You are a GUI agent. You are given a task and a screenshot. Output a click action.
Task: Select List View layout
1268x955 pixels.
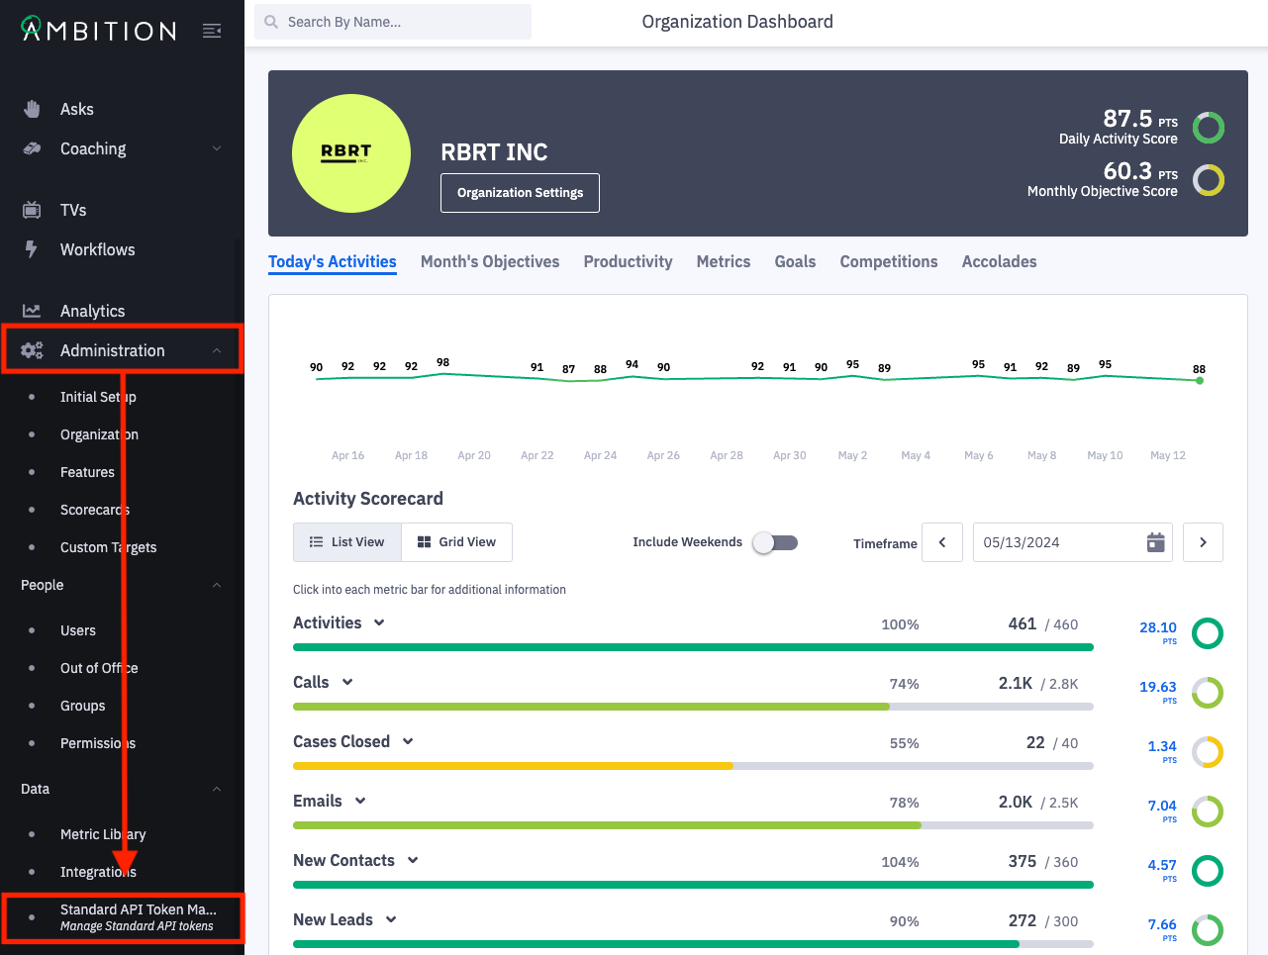coord(347,542)
